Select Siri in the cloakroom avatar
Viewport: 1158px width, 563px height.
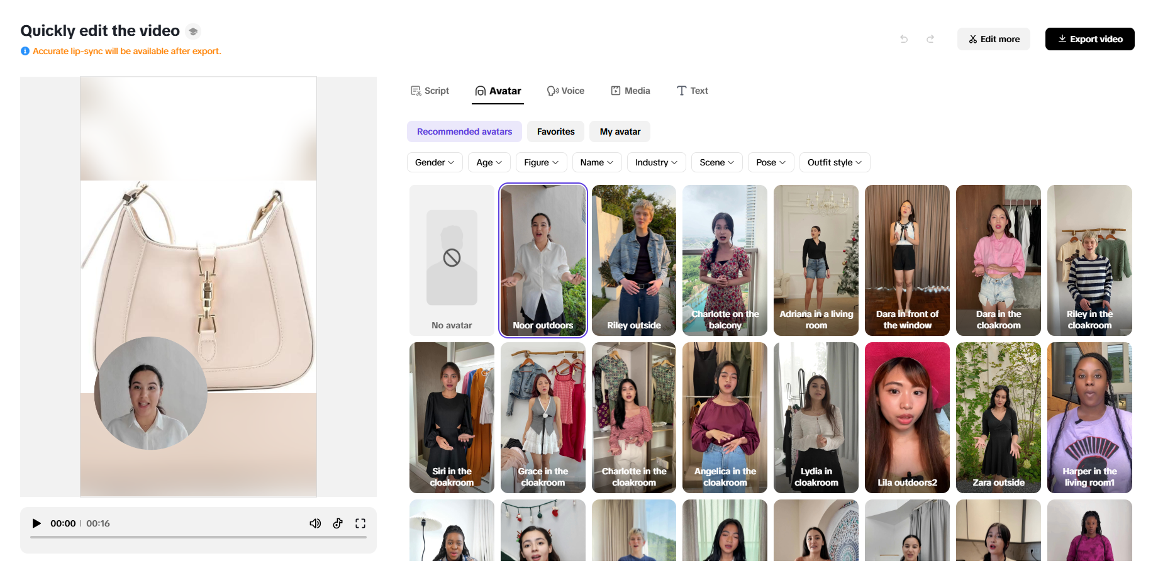coord(452,418)
